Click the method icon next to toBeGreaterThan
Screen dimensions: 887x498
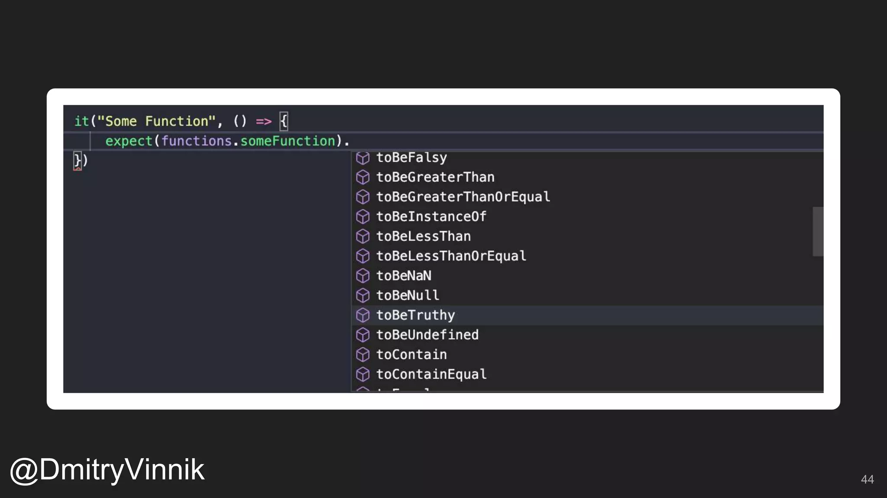(363, 177)
